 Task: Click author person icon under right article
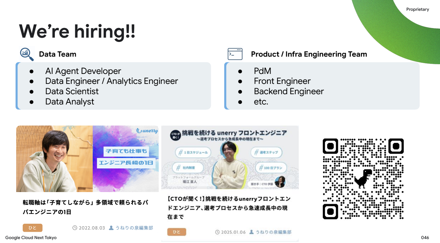click(x=251, y=232)
